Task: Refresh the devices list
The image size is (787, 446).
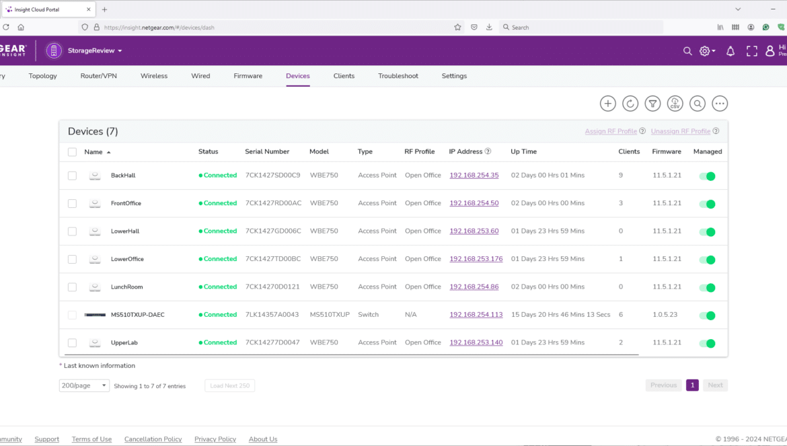Action: coord(630,104)
